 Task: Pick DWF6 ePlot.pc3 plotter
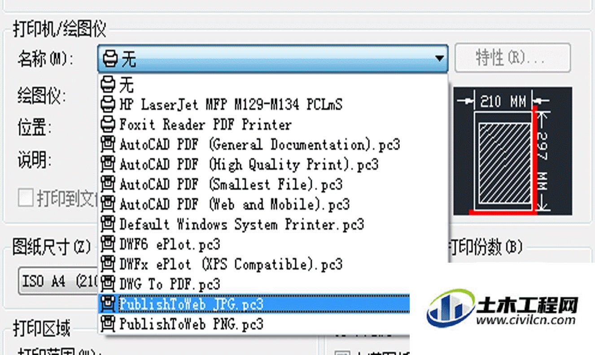[273, 244]
